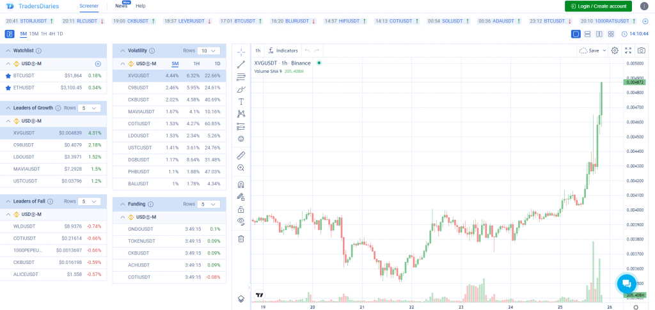Screen dimensions: 655x310
Task: Toggle stay in drawing mode pencil-lock
Action: [x=241, y=196]
